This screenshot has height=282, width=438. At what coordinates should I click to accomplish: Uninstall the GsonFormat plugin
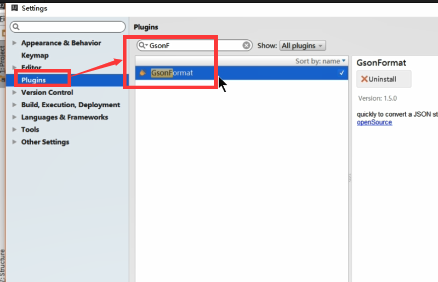[x=384, y=79]
